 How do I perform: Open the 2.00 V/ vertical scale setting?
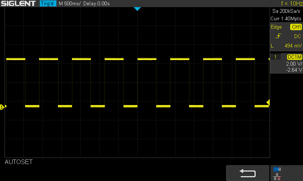(294, 64)
